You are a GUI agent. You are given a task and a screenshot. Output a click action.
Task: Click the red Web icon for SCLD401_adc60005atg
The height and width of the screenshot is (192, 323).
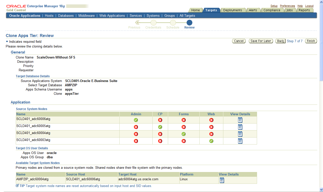point(211,127)
